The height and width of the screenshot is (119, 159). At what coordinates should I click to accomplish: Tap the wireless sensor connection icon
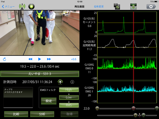click(x=22, y=6)
